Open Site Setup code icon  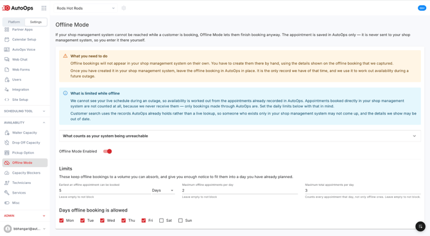click(7, 100)
